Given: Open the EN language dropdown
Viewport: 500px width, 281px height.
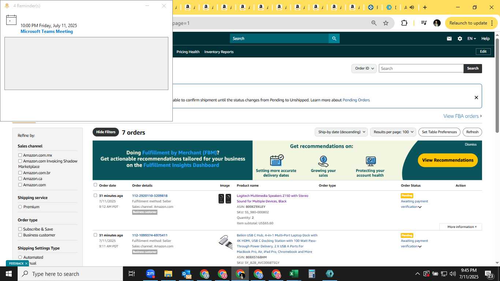Looking at the screenshot, I should pos(471,38).
